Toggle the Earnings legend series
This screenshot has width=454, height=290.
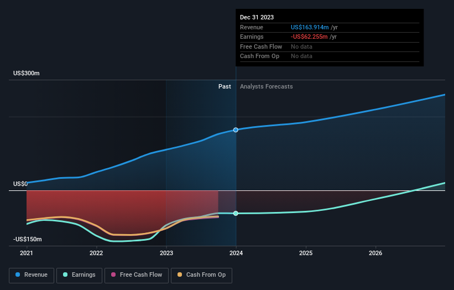coord(79,275)
